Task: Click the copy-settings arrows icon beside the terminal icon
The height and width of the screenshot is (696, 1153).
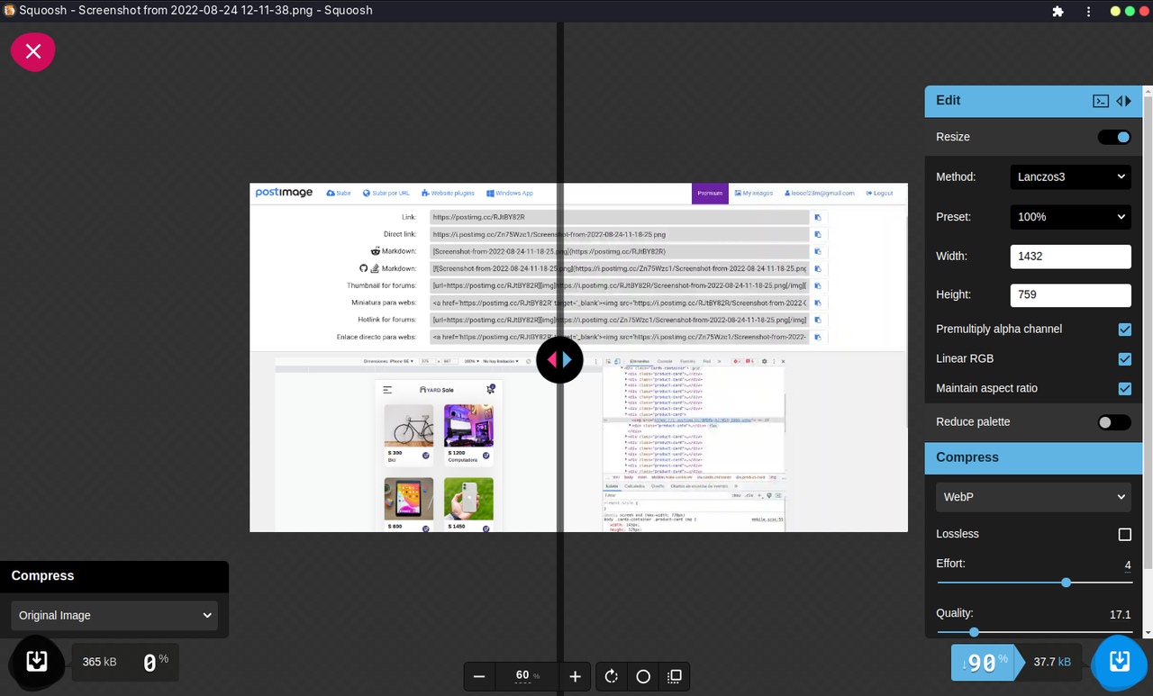Action: click(x=1122, y=101)
